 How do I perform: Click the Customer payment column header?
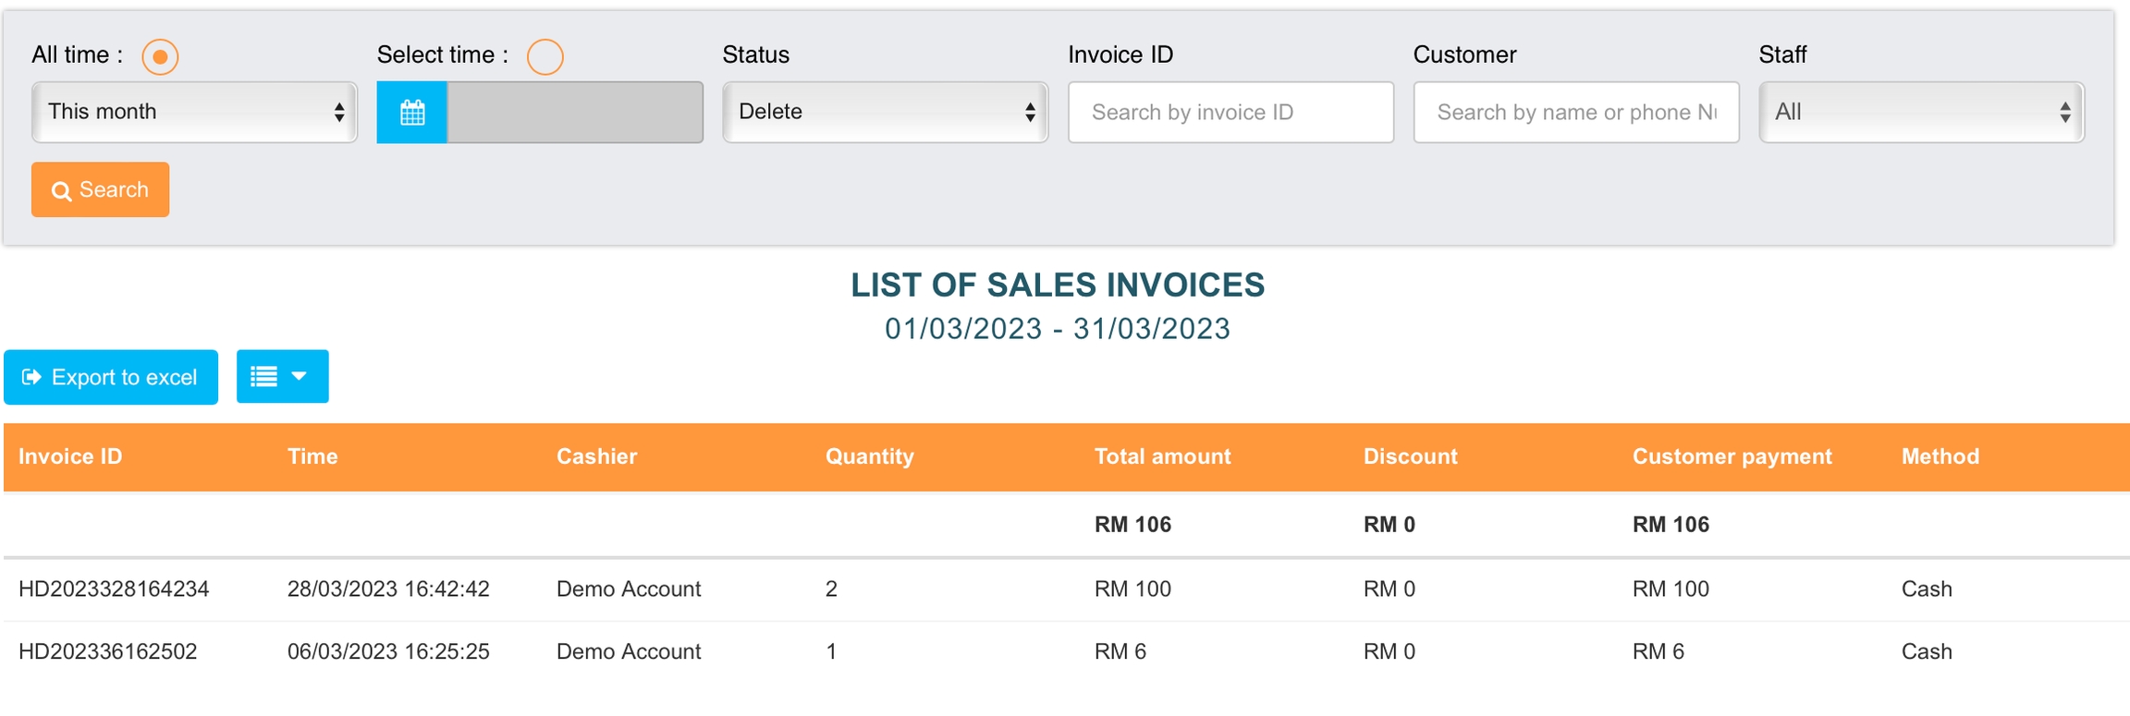1732,456
